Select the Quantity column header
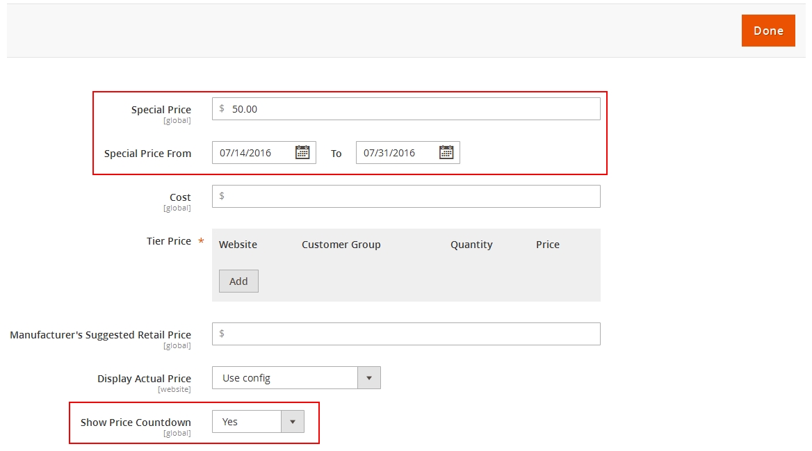Image resolution: width=812 pixels, height=451 pixels. [x=471, y=245]
